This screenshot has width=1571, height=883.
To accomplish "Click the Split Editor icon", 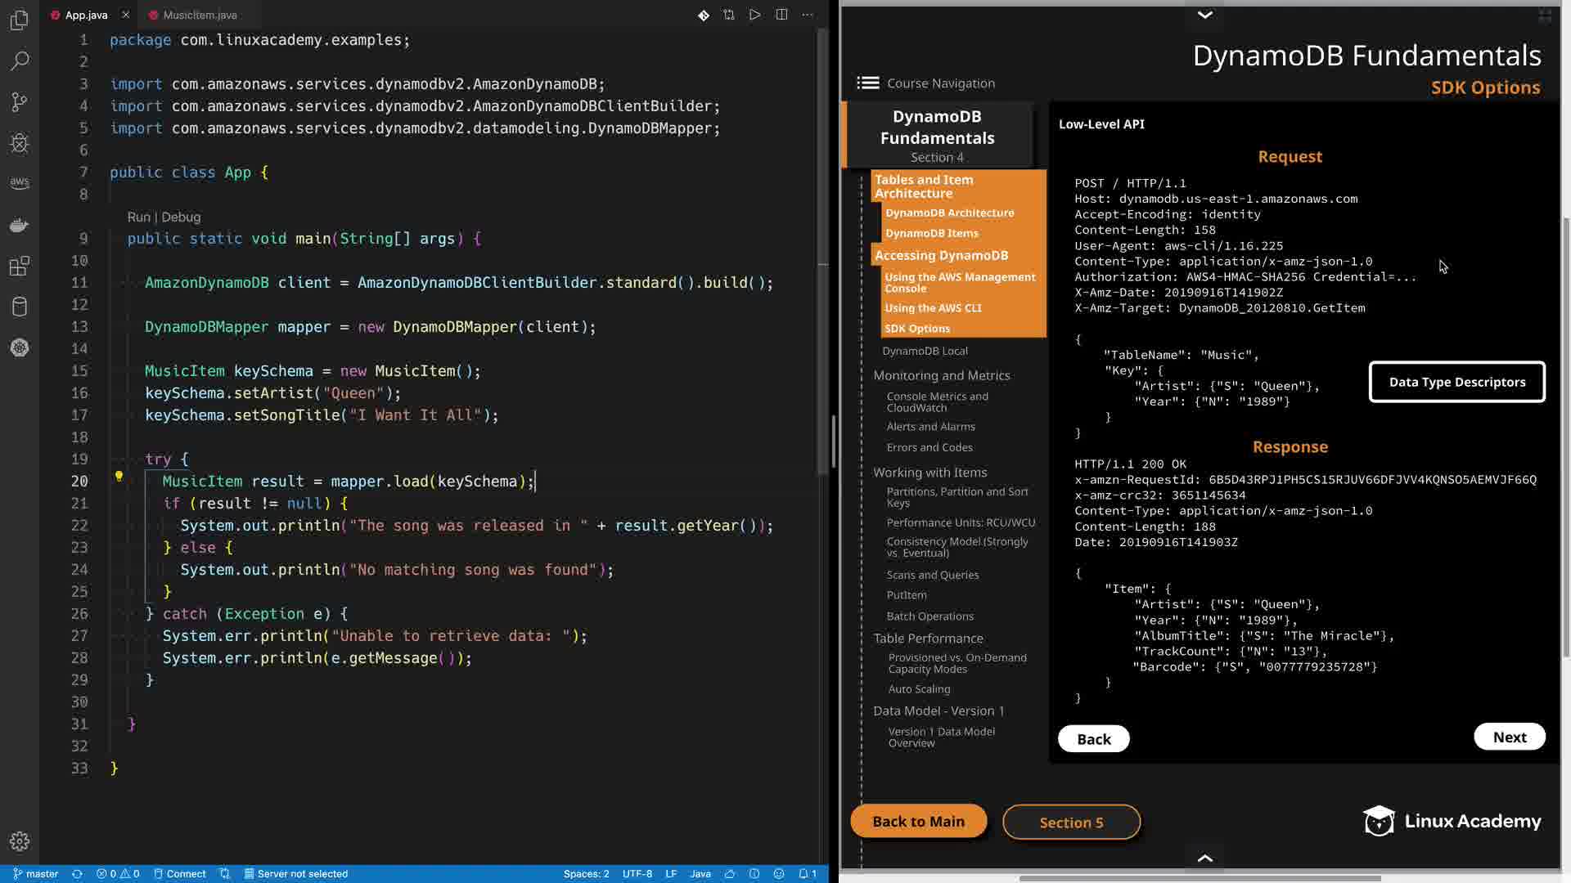I will [781, 15].
